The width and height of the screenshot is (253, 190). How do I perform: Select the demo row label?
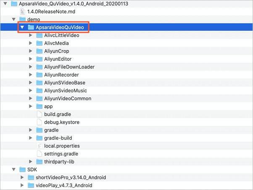tap(34, 19)
